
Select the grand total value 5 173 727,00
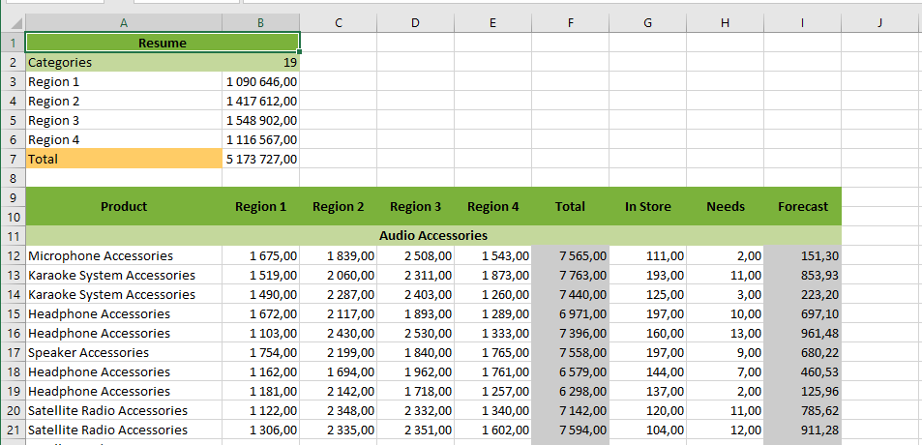260,159
